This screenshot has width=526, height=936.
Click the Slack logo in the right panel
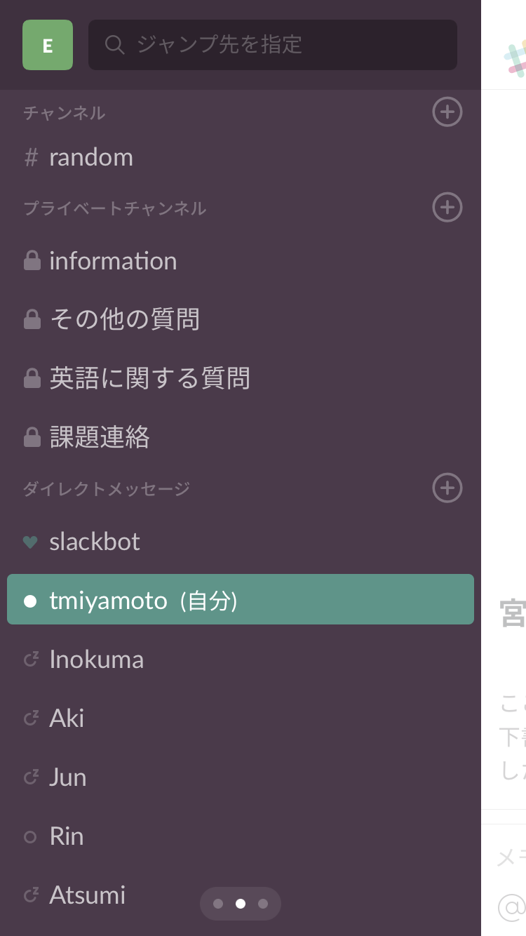(x=515, y=59)
